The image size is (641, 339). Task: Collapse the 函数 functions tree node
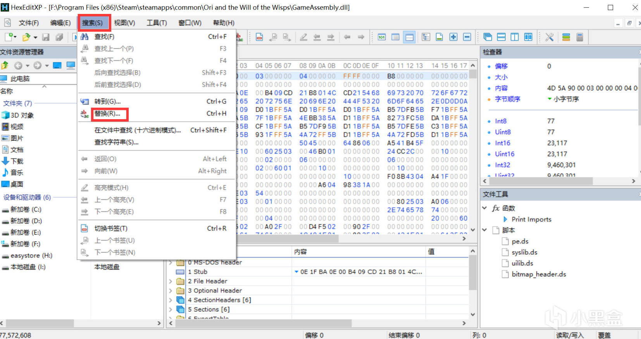point(484,208)
